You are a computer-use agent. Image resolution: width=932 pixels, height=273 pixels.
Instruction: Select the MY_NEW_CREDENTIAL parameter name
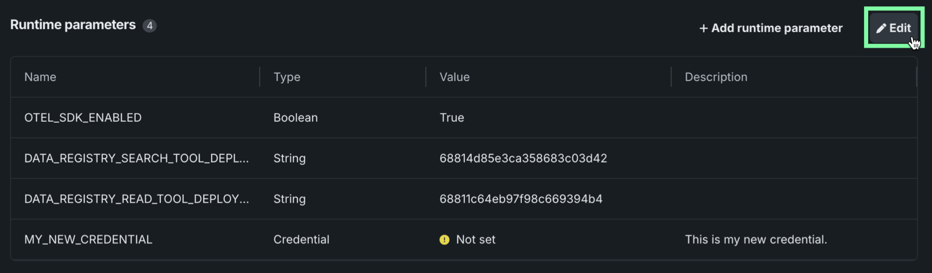[88, 240]
